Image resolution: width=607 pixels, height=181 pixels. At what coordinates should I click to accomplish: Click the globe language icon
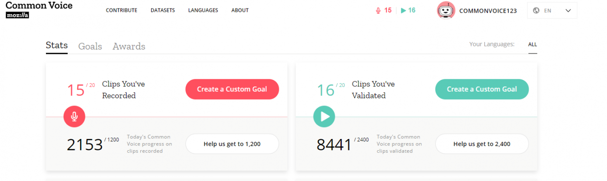[x=536, y=10]
